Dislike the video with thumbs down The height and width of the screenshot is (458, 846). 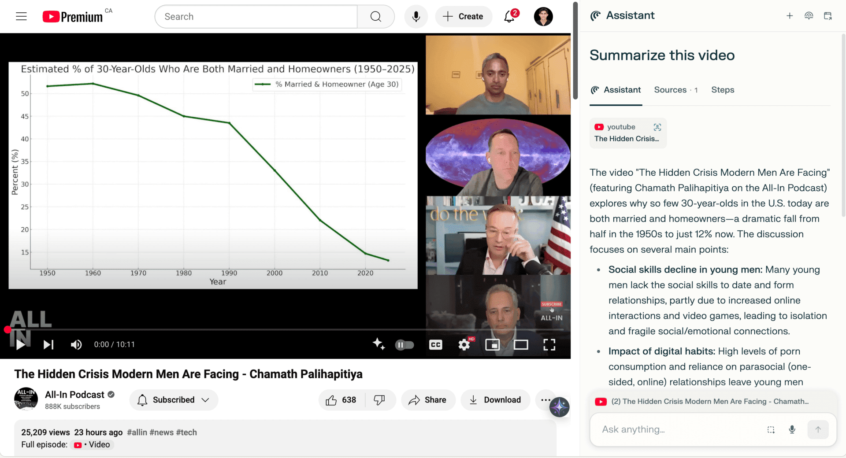pyautogui.click(x=380, y=400)
